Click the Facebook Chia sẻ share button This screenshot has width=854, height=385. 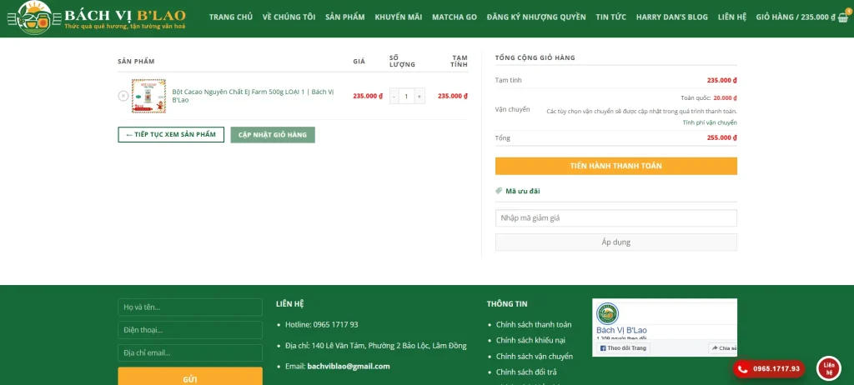click(722, 348)
